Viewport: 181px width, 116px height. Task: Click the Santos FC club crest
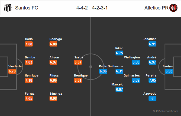click(8, 8)
